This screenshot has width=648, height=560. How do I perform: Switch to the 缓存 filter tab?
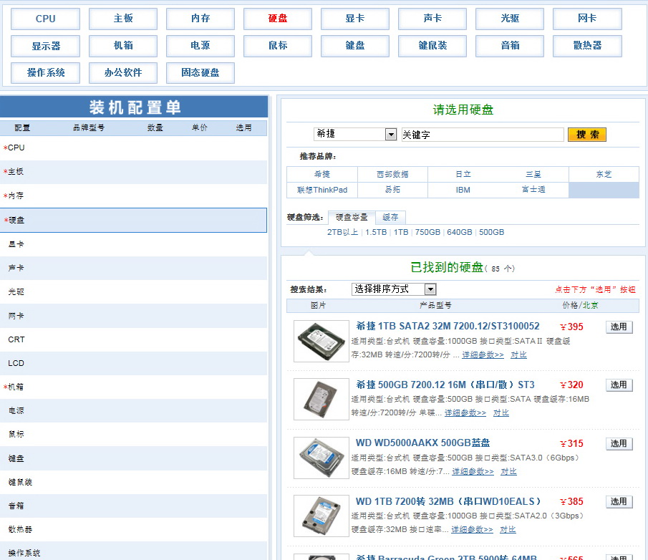(390, 218)
